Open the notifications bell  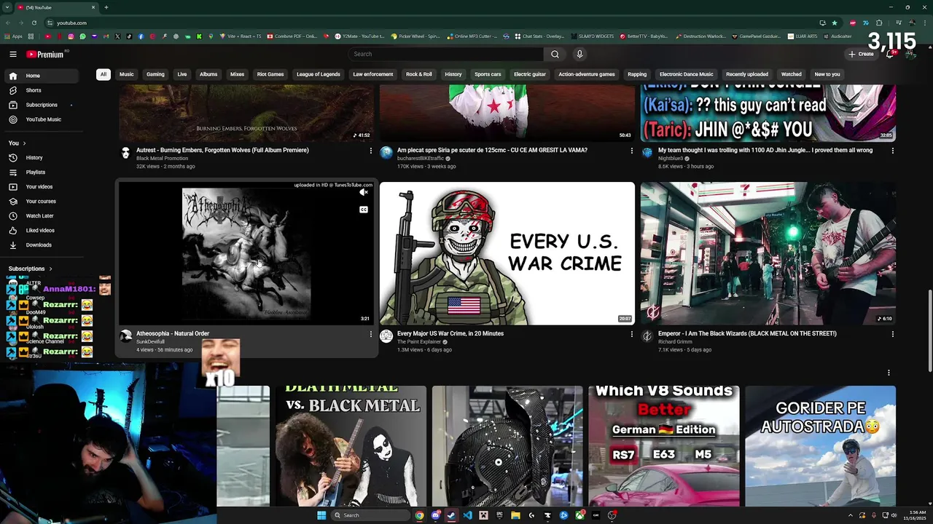click(x=890, y=54)
